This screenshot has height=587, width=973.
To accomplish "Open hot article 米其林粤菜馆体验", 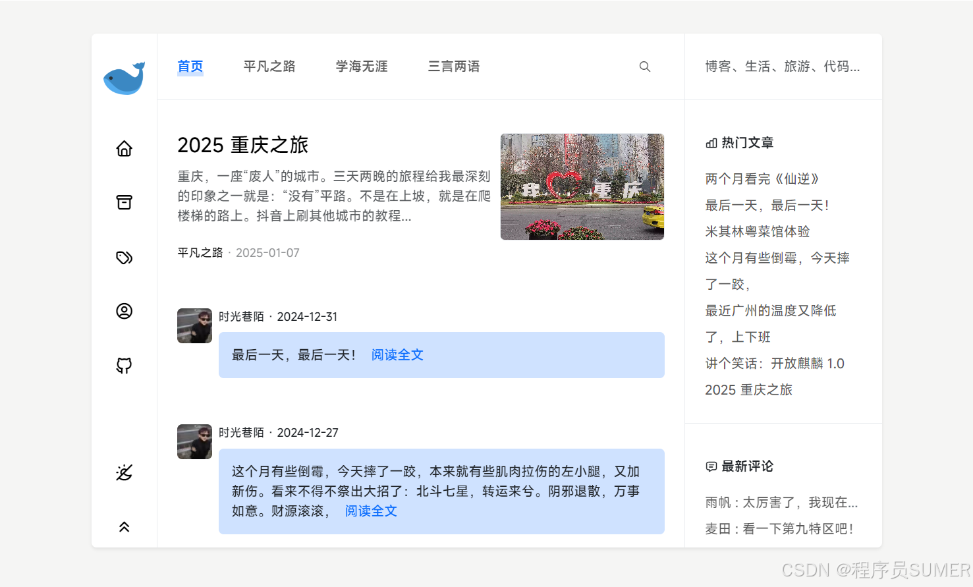I will point(758,232).
